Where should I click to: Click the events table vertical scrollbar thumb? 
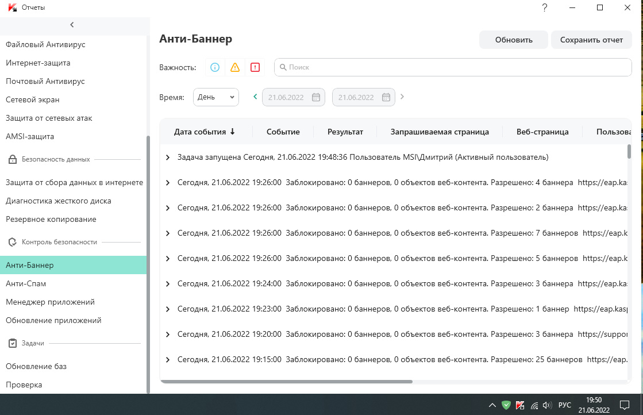[x=629, y=151]
